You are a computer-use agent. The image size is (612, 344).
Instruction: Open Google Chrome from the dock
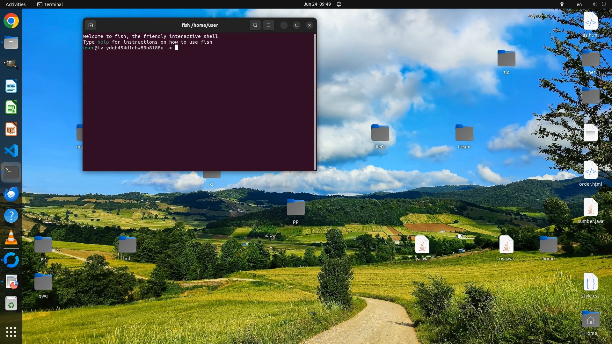11,21
